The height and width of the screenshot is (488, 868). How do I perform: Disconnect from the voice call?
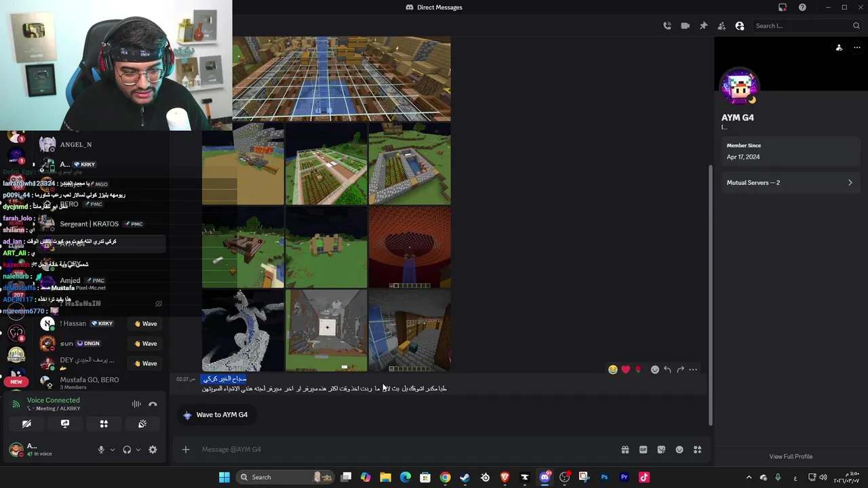point(153,404)
